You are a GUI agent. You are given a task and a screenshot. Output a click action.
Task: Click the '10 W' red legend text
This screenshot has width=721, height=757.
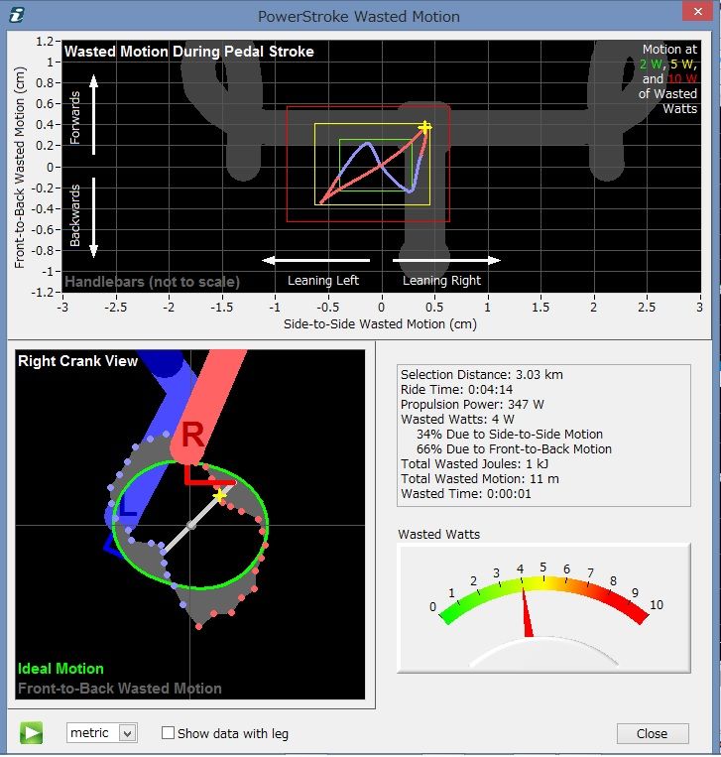tap(682, 78)
